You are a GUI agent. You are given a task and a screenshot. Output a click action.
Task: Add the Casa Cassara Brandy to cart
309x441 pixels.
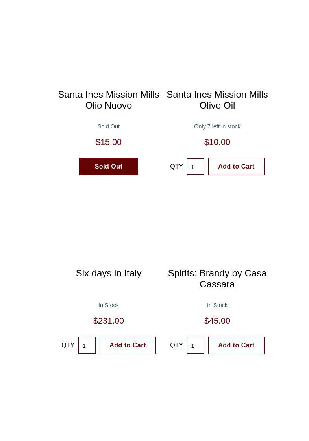[x=236, y=345]
